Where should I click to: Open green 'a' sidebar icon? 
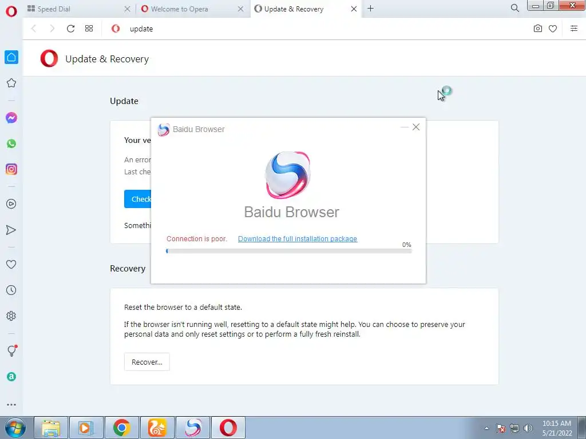click(x=11, y=377)
